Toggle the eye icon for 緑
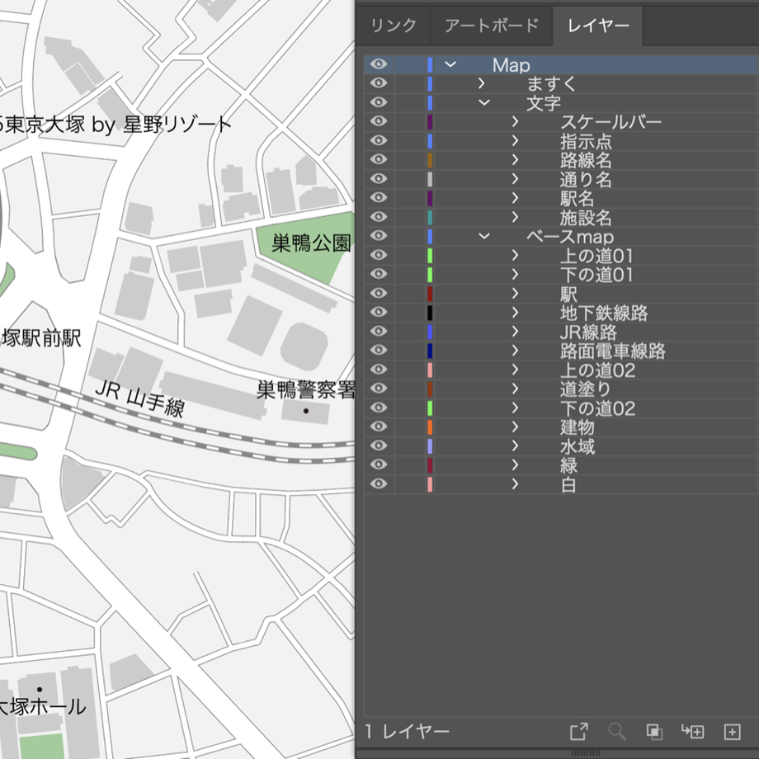 (x=379, y=464)
